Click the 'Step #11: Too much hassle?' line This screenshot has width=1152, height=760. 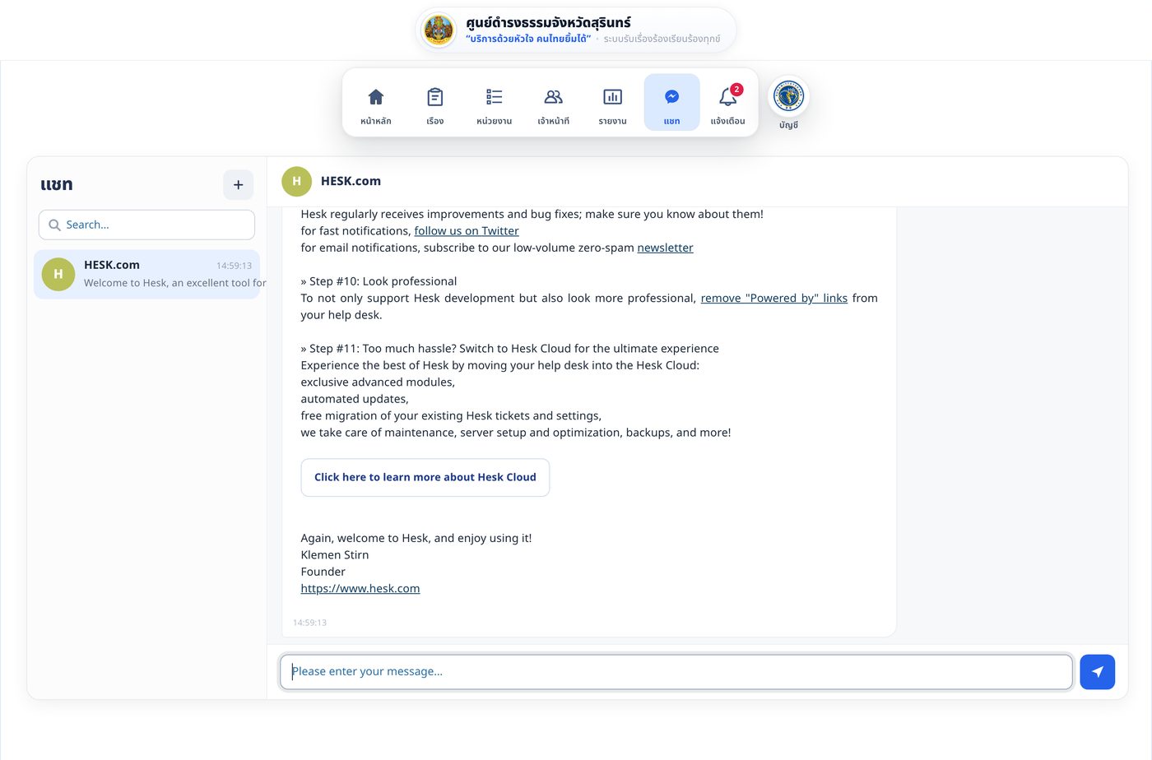[x=510, y=349]
